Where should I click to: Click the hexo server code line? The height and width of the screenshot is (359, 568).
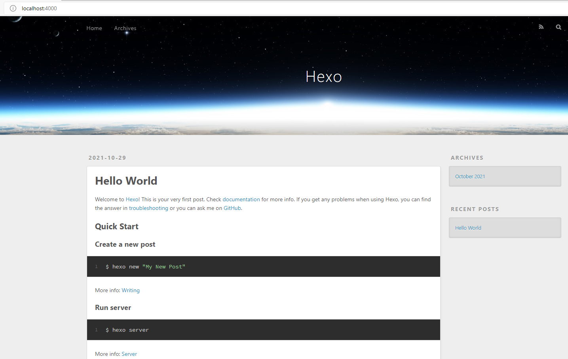point(127,330)
